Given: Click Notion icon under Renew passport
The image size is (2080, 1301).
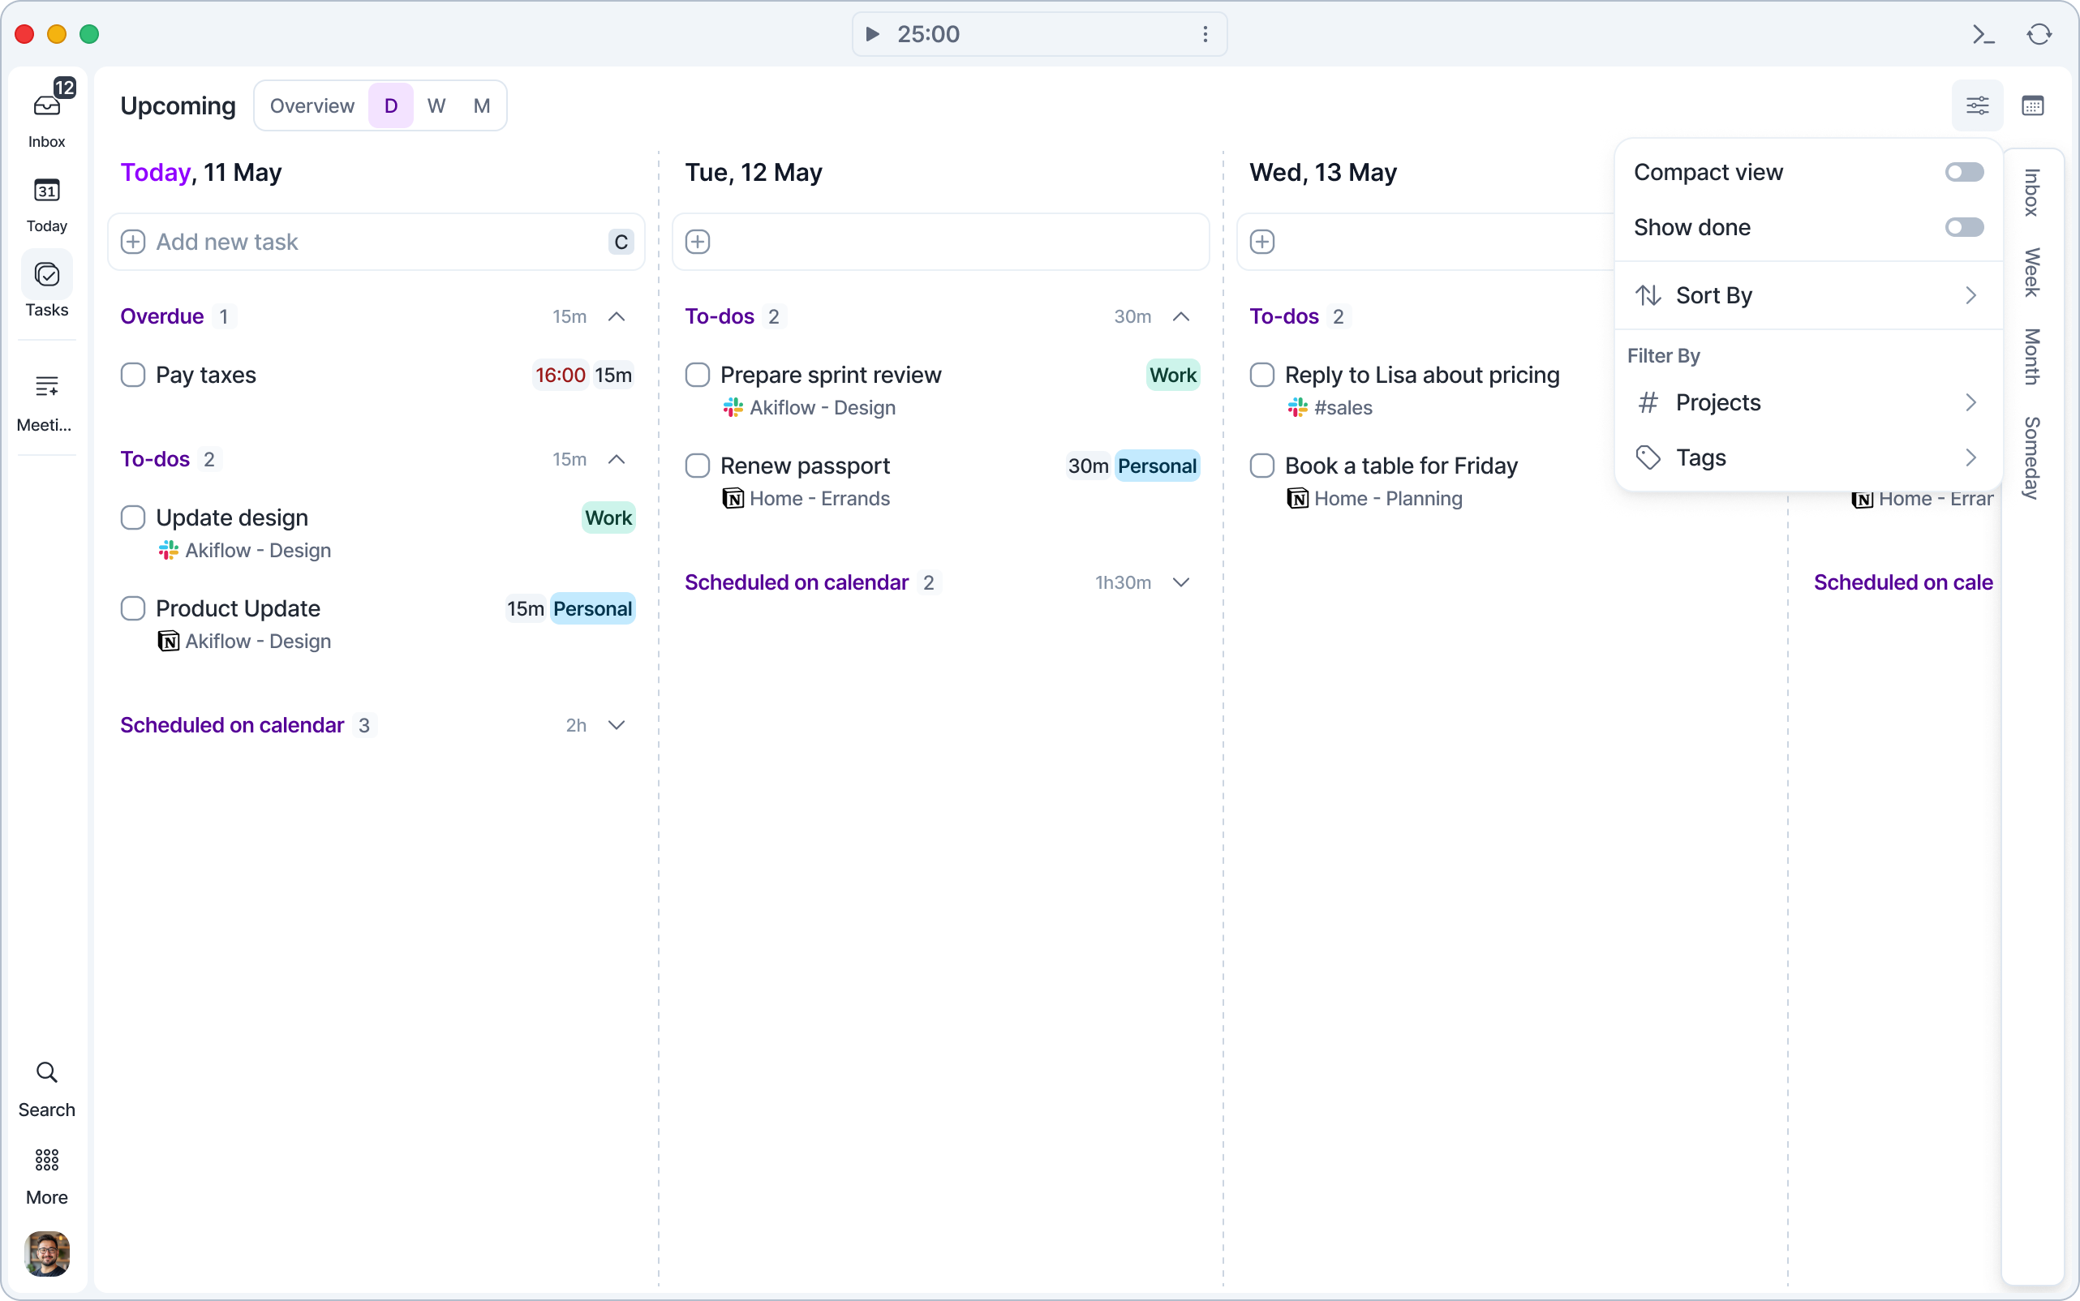Looking at the screenshot, I should point(733,498).
